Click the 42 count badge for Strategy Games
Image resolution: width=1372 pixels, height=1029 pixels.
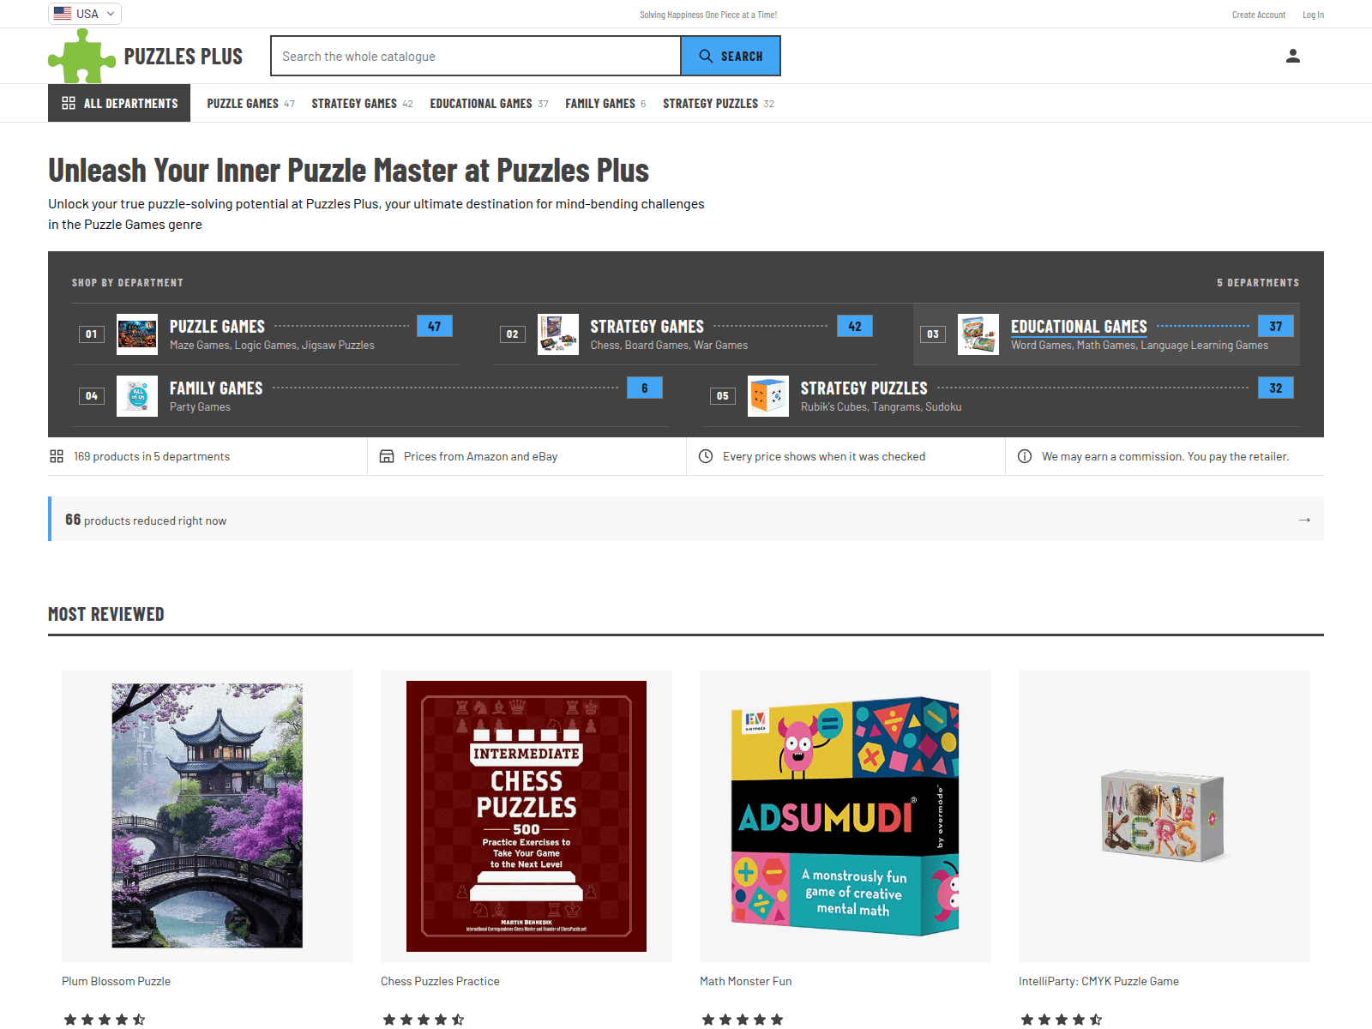coord(855,326)
